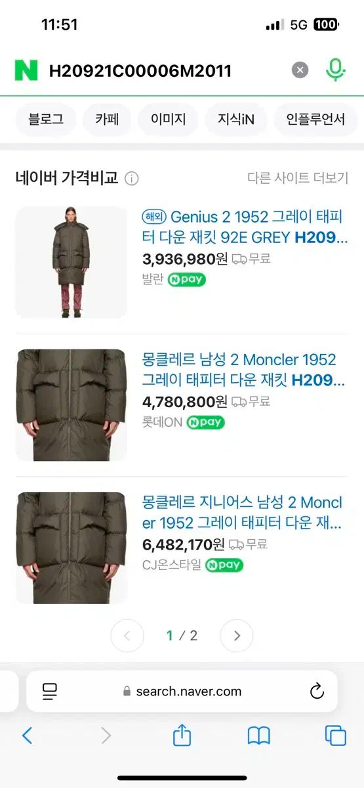Open the page reader menu icon
The width and height of the screenshot is (364, 788).
pyautogui.click(x=49, y=691)
